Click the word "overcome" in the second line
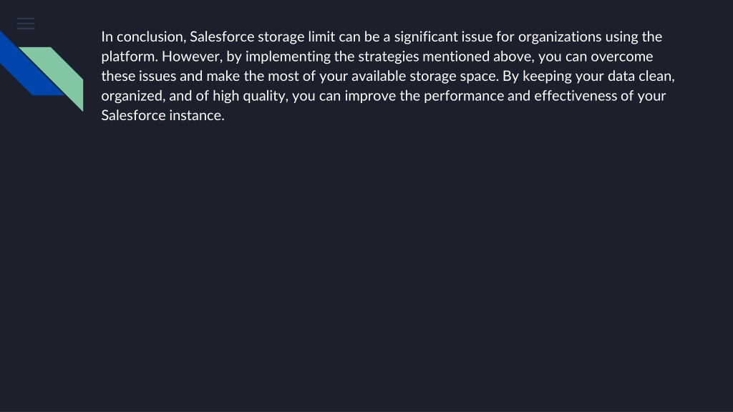Viewport: 733px width, 412px height. tap(622, 57)
